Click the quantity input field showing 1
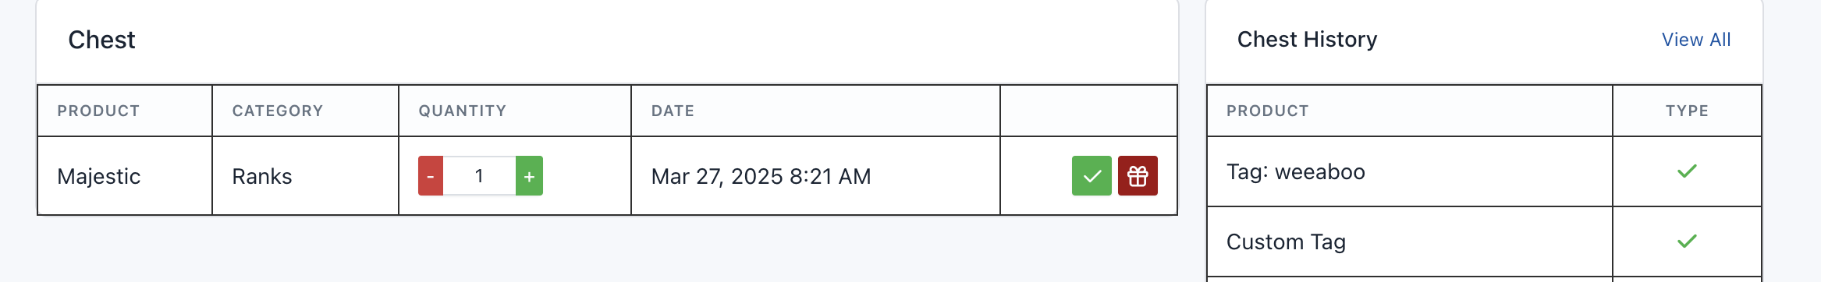This screenshot has width=1821, height=282. tap(479, 176)
